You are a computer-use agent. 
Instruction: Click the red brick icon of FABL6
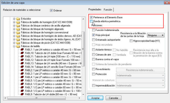pos(22,84)
